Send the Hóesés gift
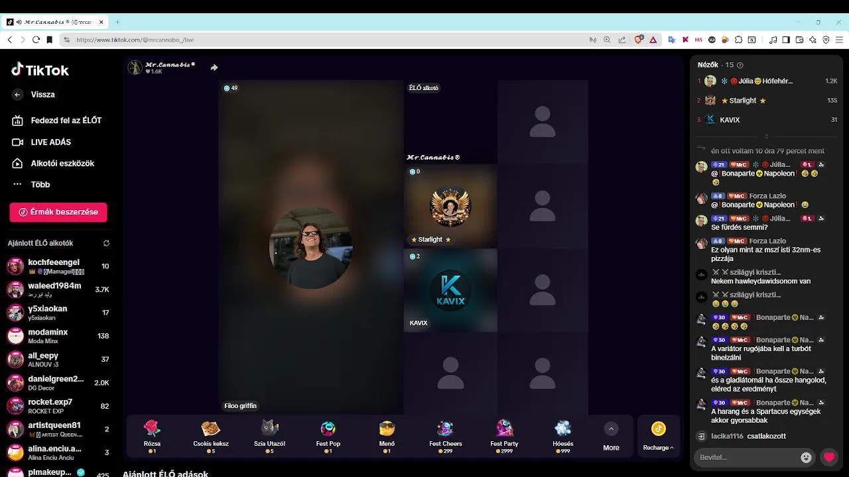Screen dimensions: 849x477 [562, 437]
